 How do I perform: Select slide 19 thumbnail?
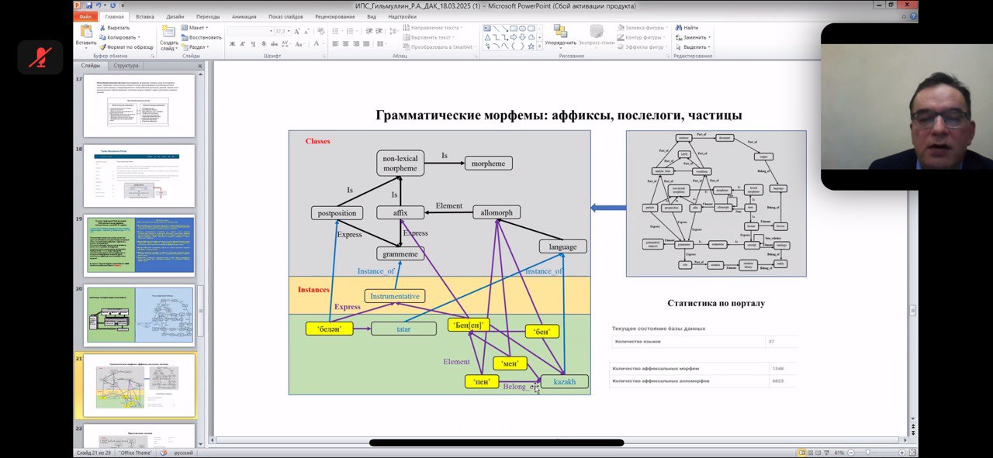click(140, 245)
